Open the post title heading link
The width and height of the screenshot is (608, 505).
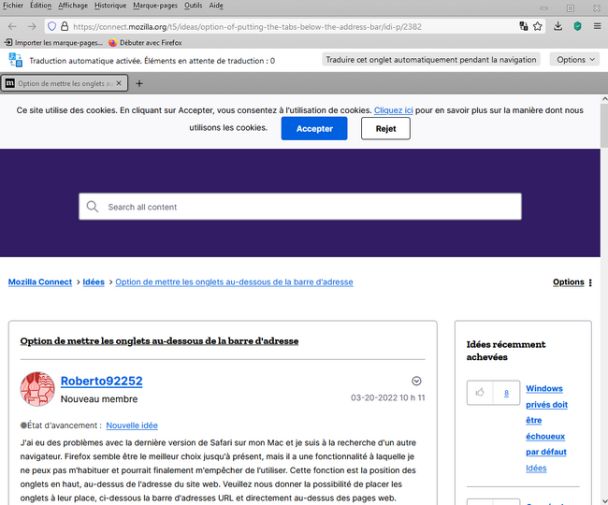[159, 341]
